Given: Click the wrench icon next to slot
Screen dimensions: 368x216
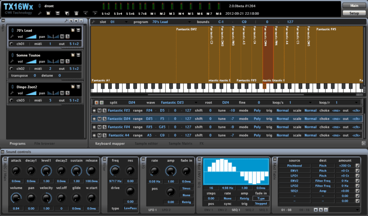Looking at the screenshot, I should [94, 21].
